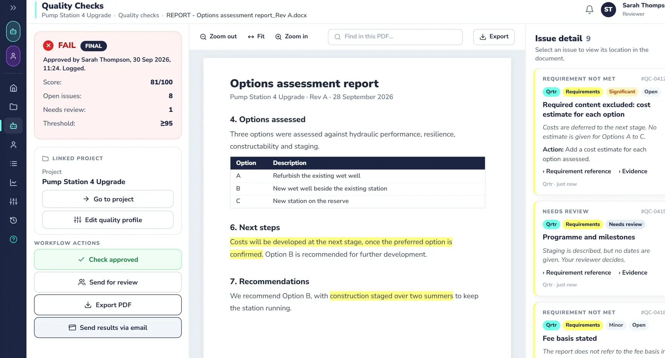
Task: Open the list icon in the sidebar
Action: click(13, 164)
